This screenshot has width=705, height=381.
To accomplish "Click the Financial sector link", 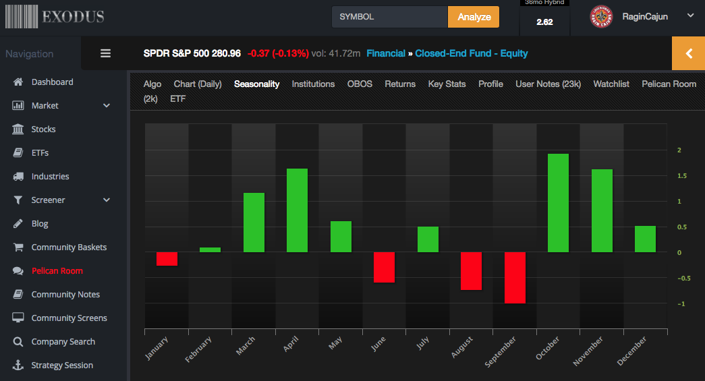I will pyautogui.click(x=386, y=53).
